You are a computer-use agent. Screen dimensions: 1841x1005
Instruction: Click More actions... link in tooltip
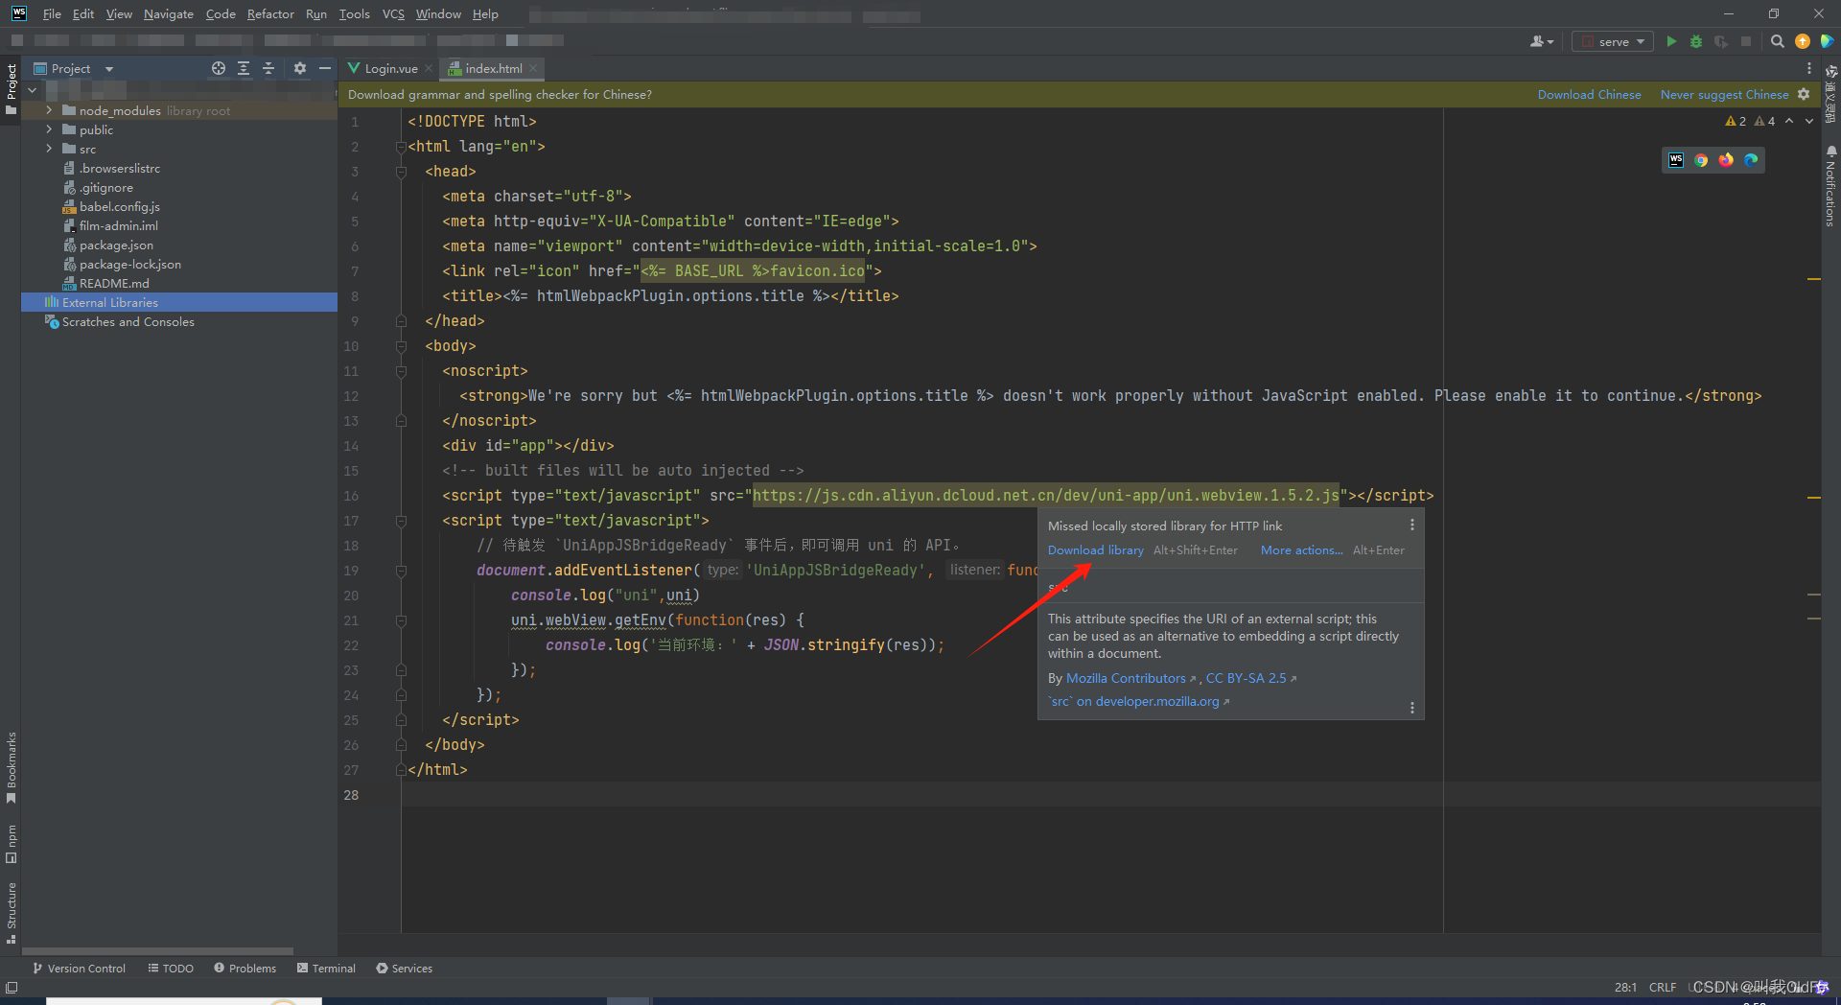pyautogui.click(x=1301, y=550)
